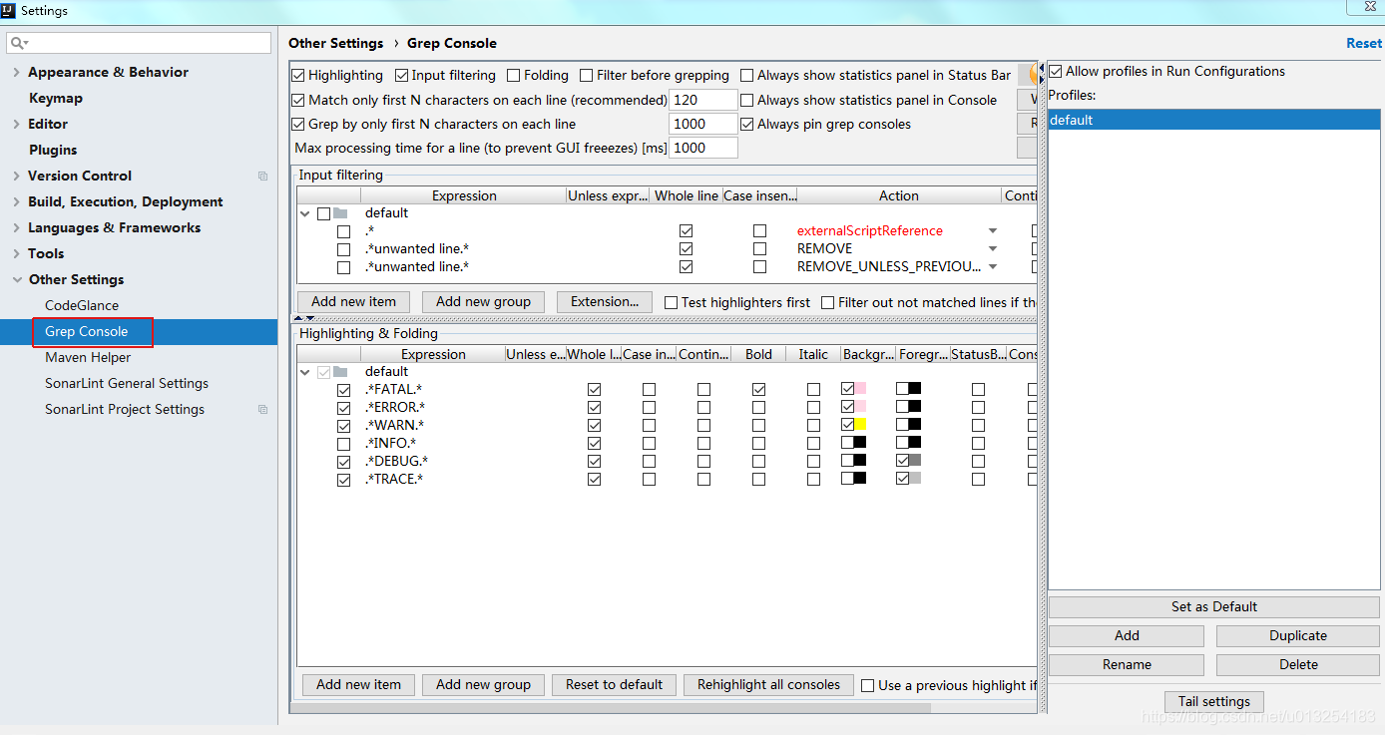This screenshot has width=1385, height=735.
Task: Toggle Grep by only first N characters
Action: pyautogui.click(x=298, y=124)
